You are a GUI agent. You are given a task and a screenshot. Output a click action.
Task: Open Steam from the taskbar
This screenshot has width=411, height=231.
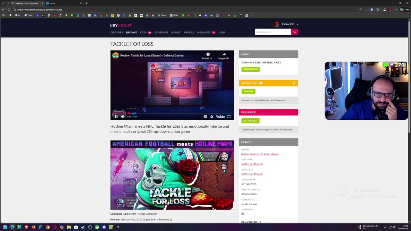[x=83, y=227]
